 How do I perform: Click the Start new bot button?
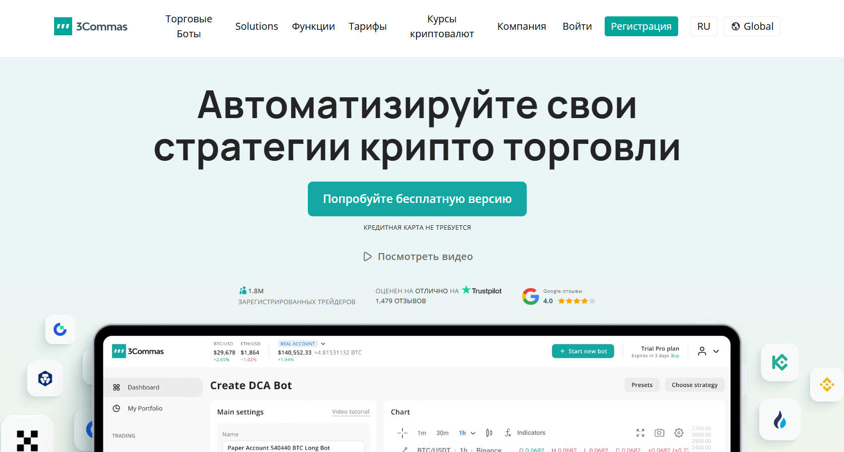click(x=583, y=351)
